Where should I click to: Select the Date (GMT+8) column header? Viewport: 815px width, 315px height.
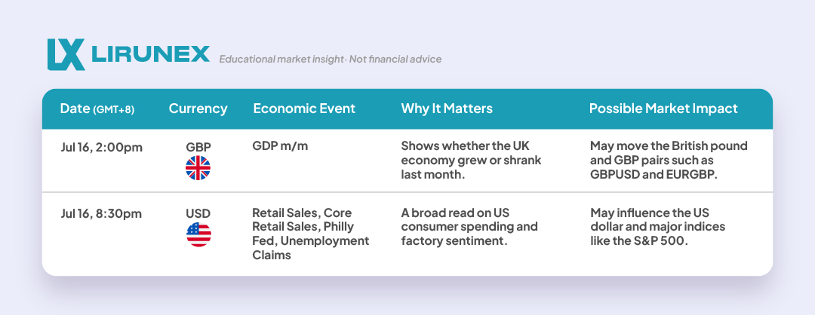97,109
